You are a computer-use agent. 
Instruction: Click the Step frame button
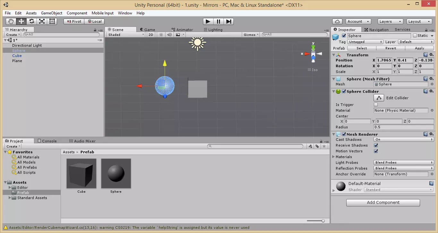coord(229,21)
